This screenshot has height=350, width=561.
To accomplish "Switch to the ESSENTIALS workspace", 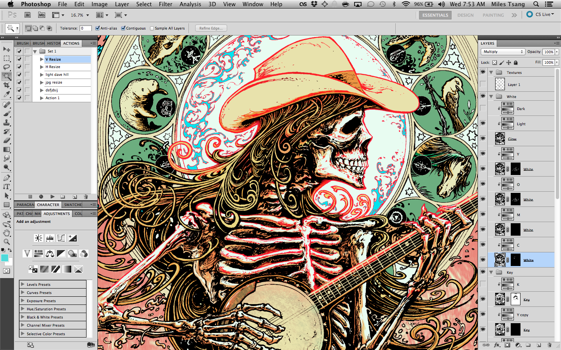I will (435, 15).
